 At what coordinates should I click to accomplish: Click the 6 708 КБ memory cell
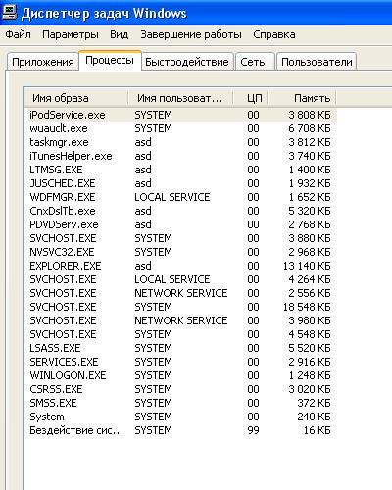[x=310, y=128]
